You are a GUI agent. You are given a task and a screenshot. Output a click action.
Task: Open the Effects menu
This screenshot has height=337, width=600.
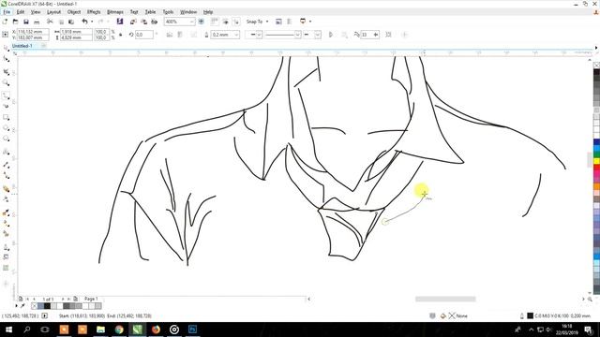point(94,12)
